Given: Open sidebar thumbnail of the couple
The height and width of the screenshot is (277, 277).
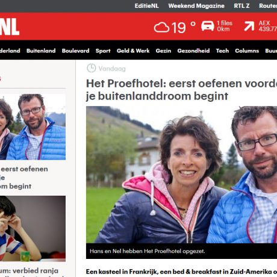Looking at the screenshot, I should point(33,126).
